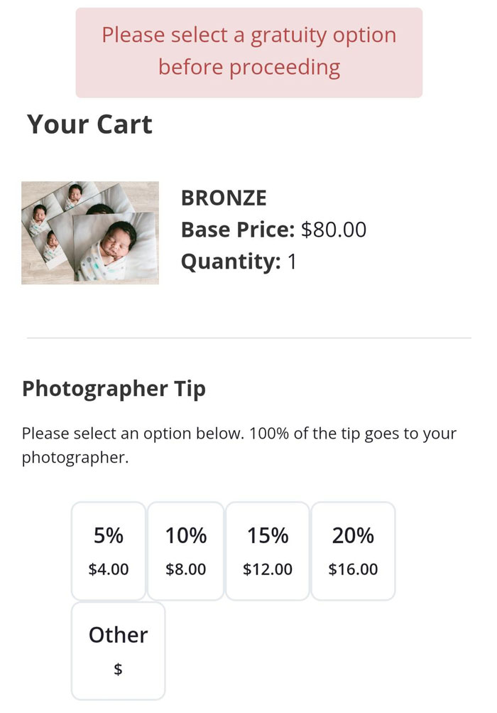Select the 20% tip option

pyautogui.click(x=353, y=550)
